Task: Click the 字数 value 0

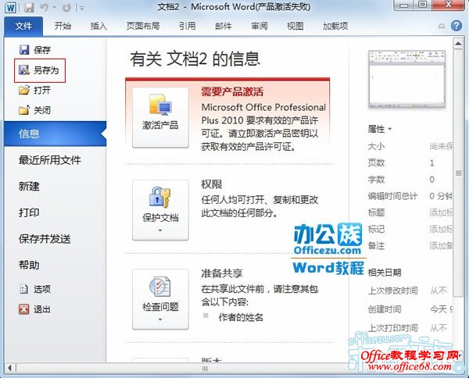Action: [x=432, y=180]
